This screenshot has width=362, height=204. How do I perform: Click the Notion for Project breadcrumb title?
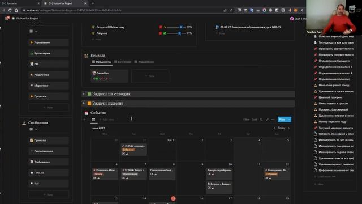(x=27, y=18)
